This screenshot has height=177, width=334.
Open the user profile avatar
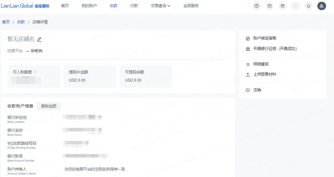coord(322,6)
